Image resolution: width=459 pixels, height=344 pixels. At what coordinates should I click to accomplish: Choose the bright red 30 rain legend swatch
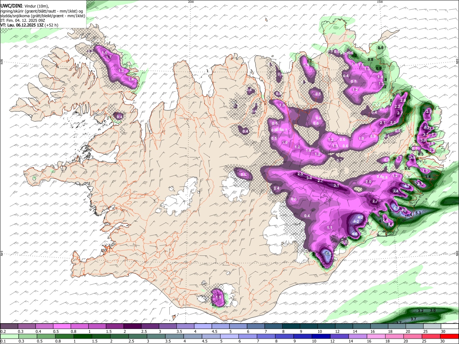point(450,336)
